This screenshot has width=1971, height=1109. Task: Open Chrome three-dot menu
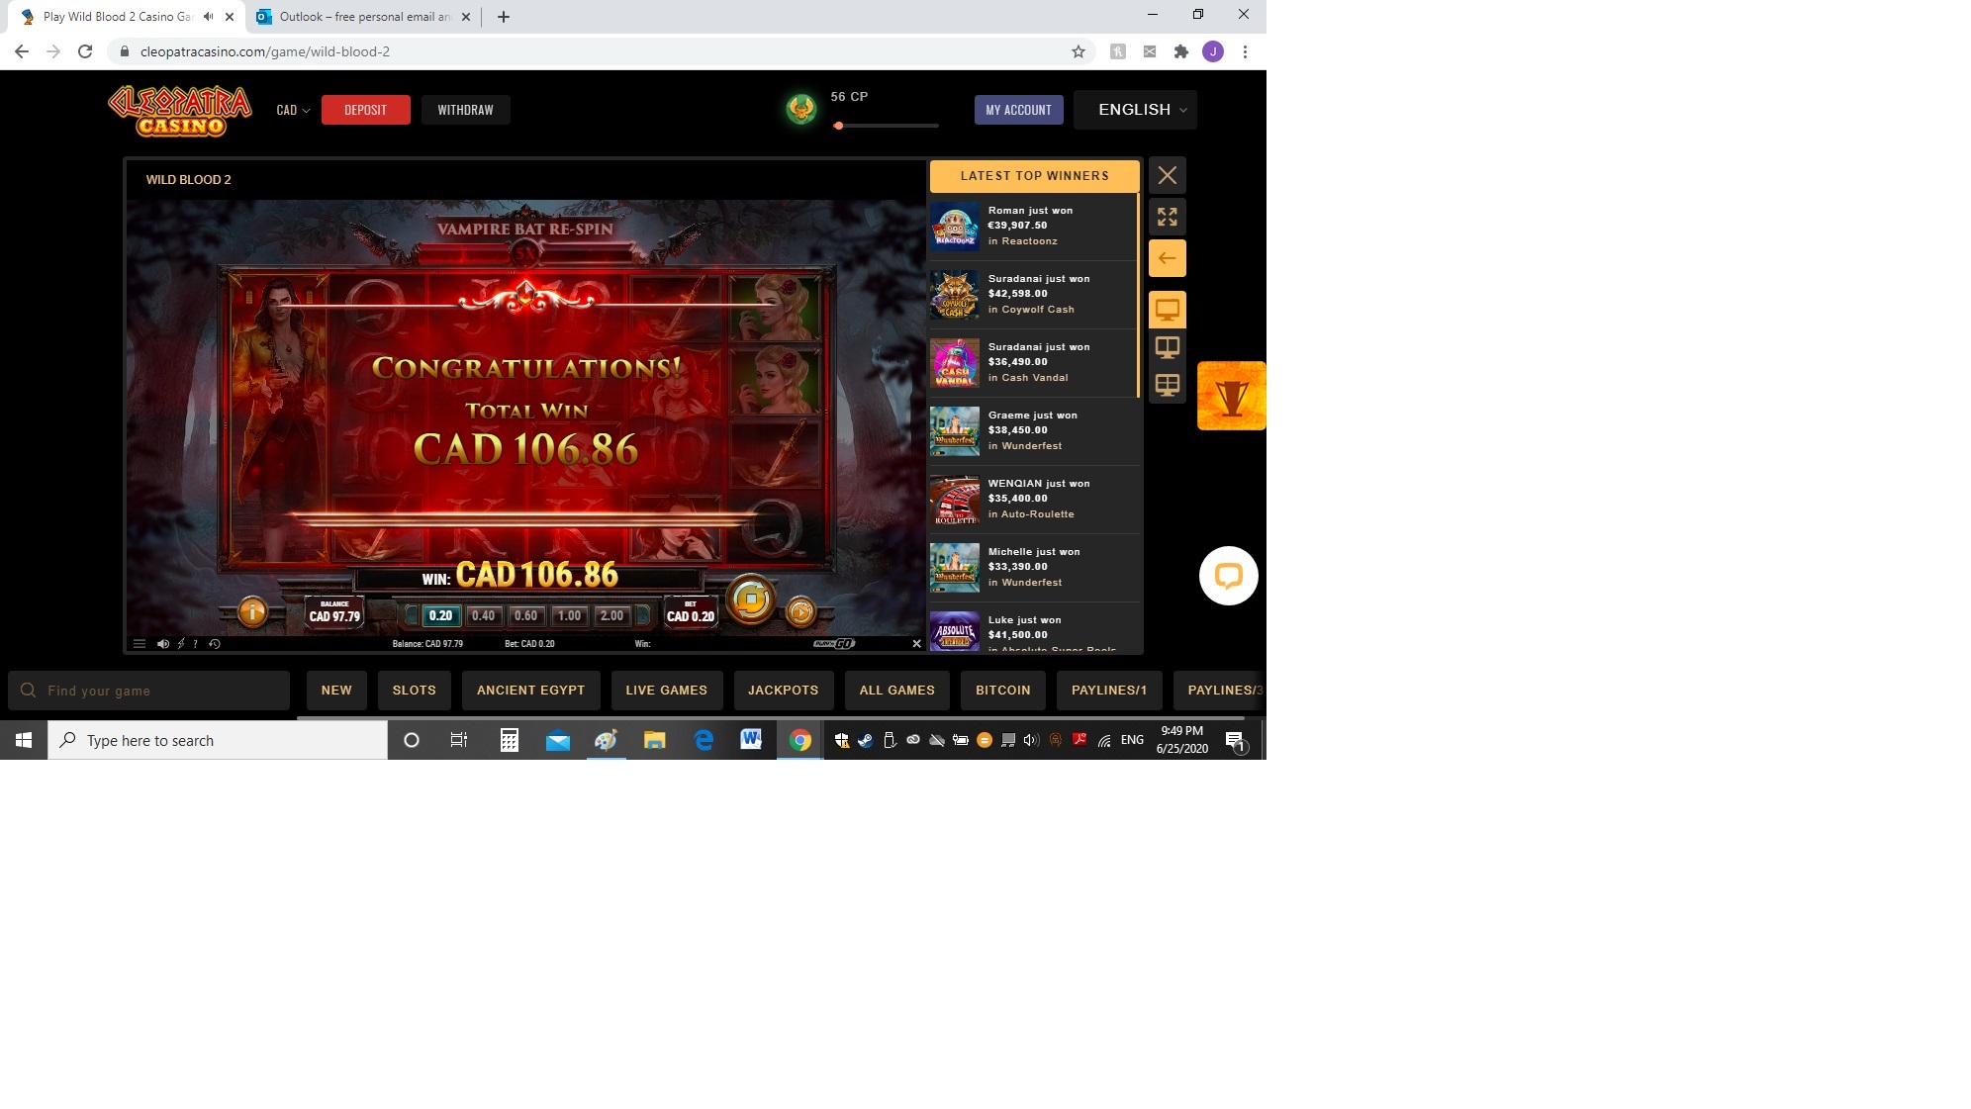[x=1246, y=51]
